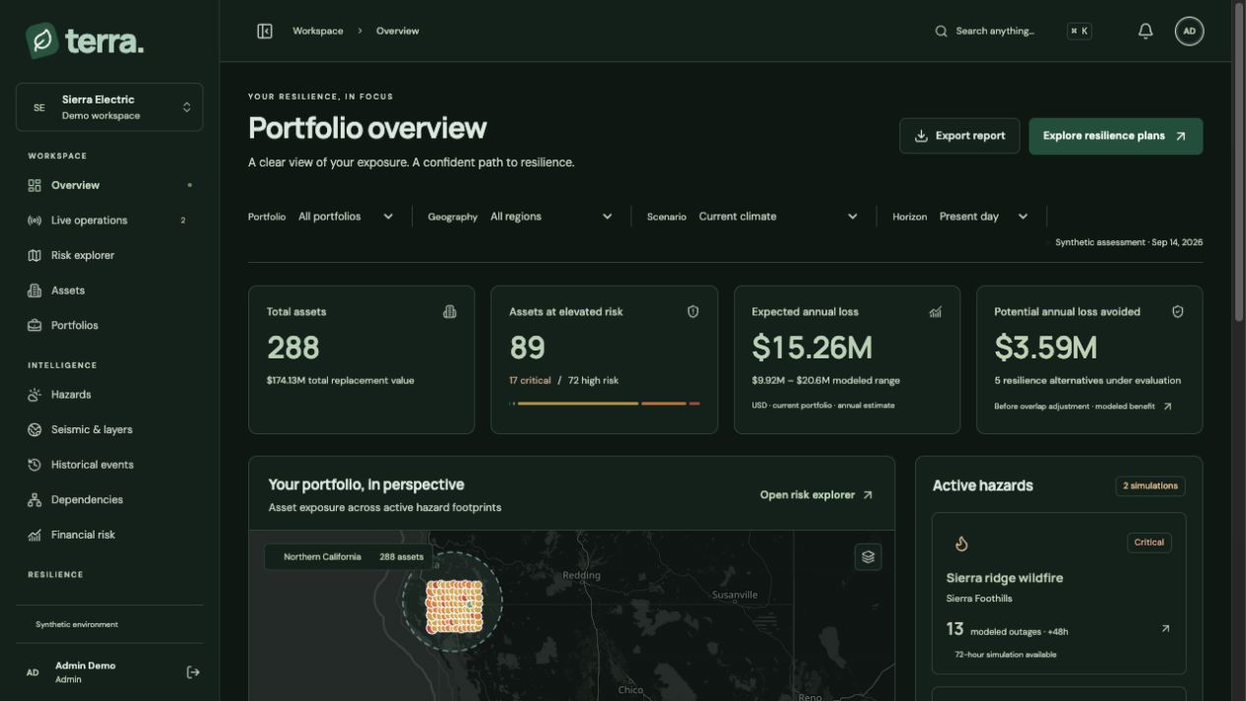Open Assets page
This screenshot has height=701, width=1246.
pos(109,290)
